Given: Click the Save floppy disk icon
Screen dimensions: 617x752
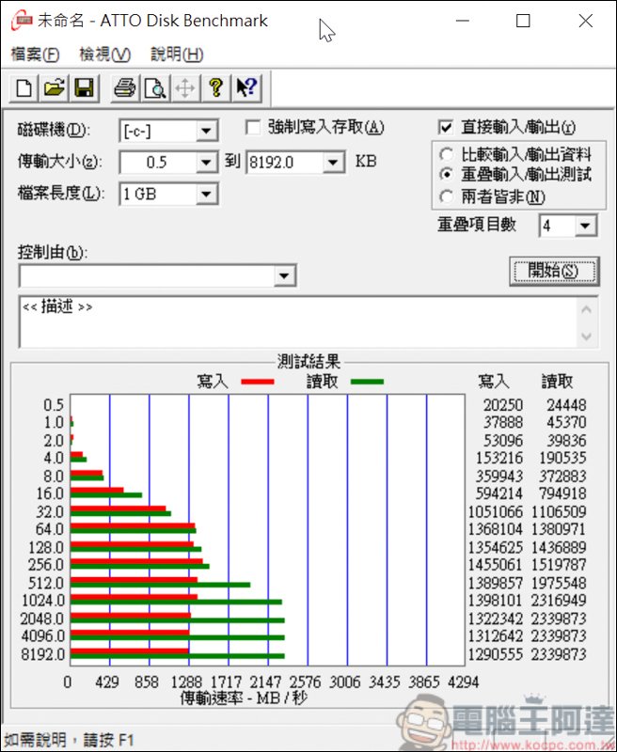Looking at the screenshot, I should [84, 88].
